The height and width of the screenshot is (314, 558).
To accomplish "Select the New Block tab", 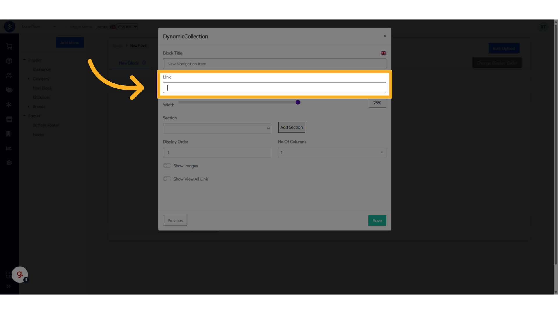I will point(129,63).
